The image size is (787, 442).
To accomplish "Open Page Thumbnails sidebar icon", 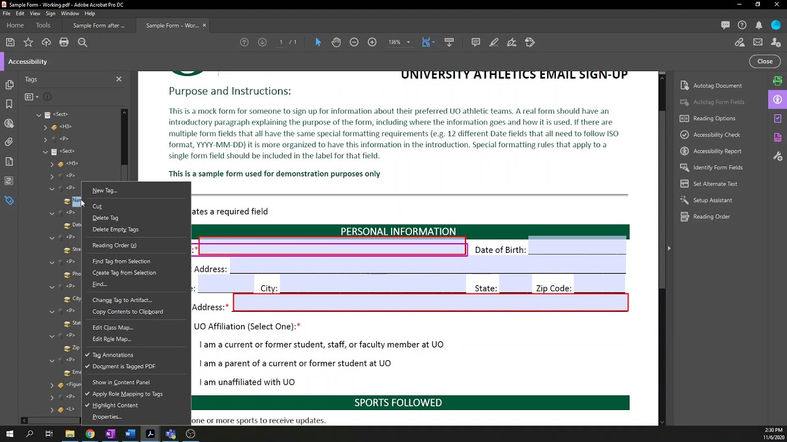I will coord(9,85).
